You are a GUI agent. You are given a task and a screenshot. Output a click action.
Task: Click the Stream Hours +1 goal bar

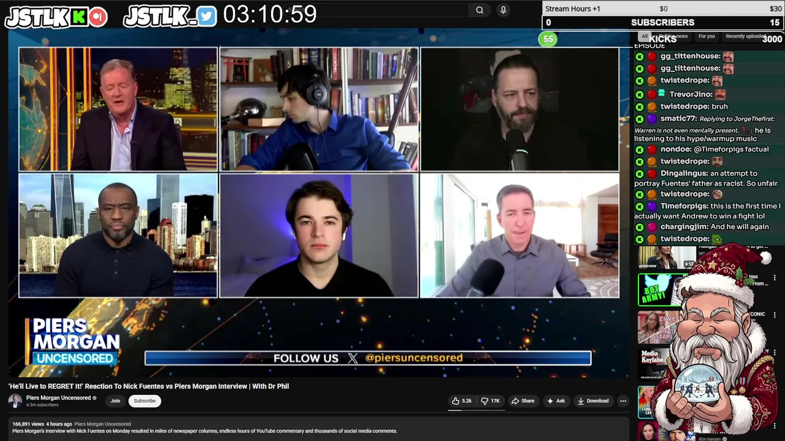(663, 9)
